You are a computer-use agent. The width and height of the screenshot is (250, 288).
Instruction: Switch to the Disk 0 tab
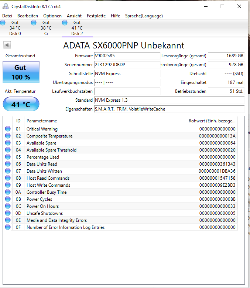(15, 28)
